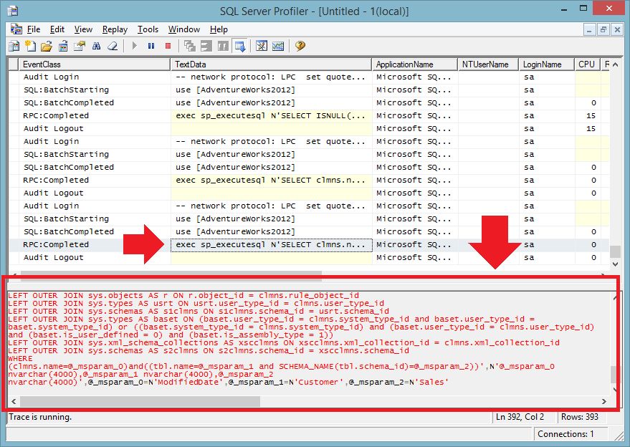Viewport: 630px width, 447px height.
Task: Click details pane horizontal scroll right arrow
Action: [604, 401]
